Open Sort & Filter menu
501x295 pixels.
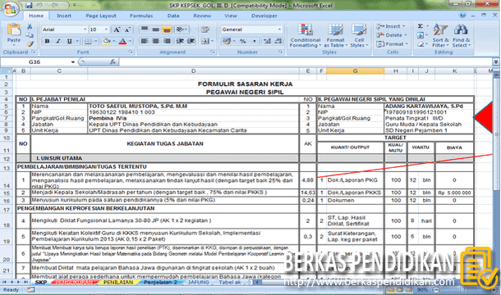coord(440,35)
